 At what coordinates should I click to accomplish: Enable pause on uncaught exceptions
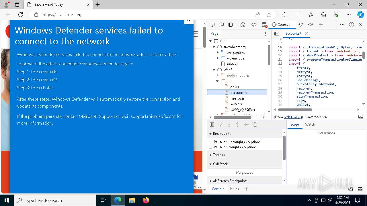(210, 142)
